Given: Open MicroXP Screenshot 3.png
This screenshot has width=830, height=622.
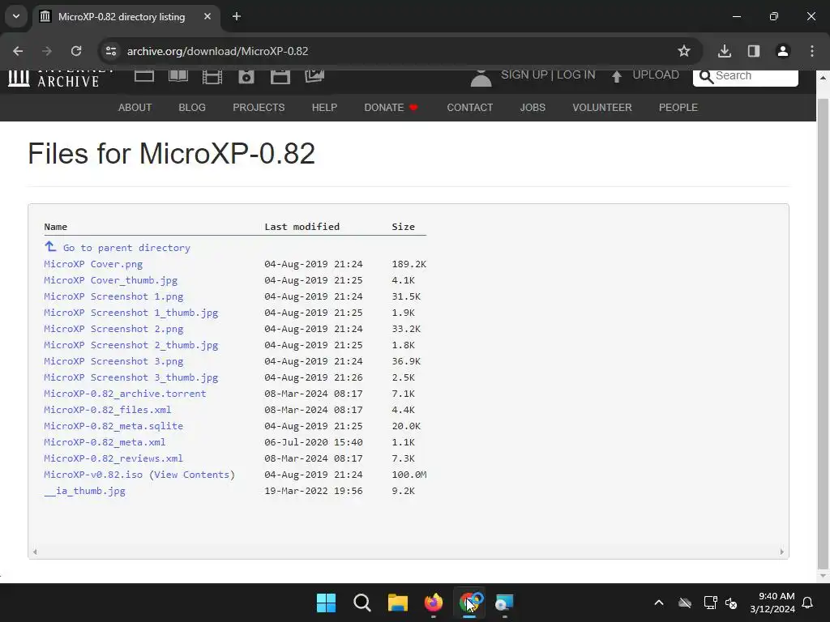Looking at the screenshot, I should (x=113, y=361).
